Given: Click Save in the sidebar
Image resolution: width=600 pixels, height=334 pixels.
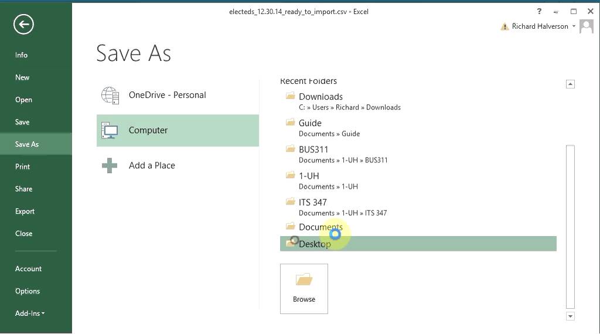Looking at the screenshot, I should click(x=22, y=122).
